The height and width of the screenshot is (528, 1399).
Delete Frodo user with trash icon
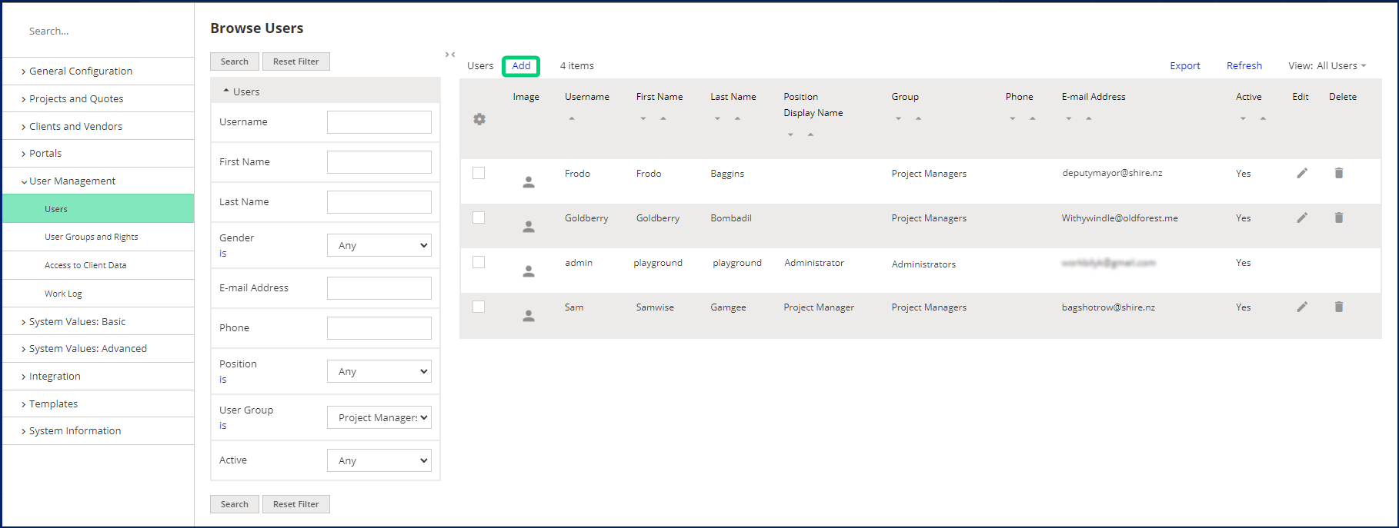pos(1339,173)
